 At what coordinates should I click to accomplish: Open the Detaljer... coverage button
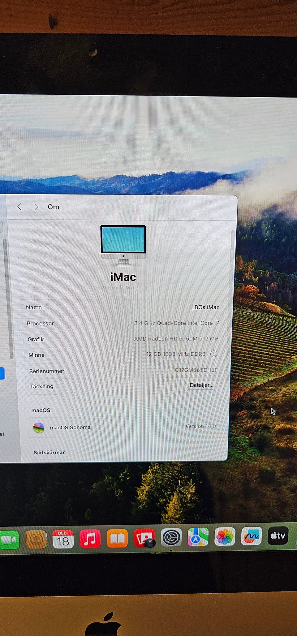tap(201, 385)
